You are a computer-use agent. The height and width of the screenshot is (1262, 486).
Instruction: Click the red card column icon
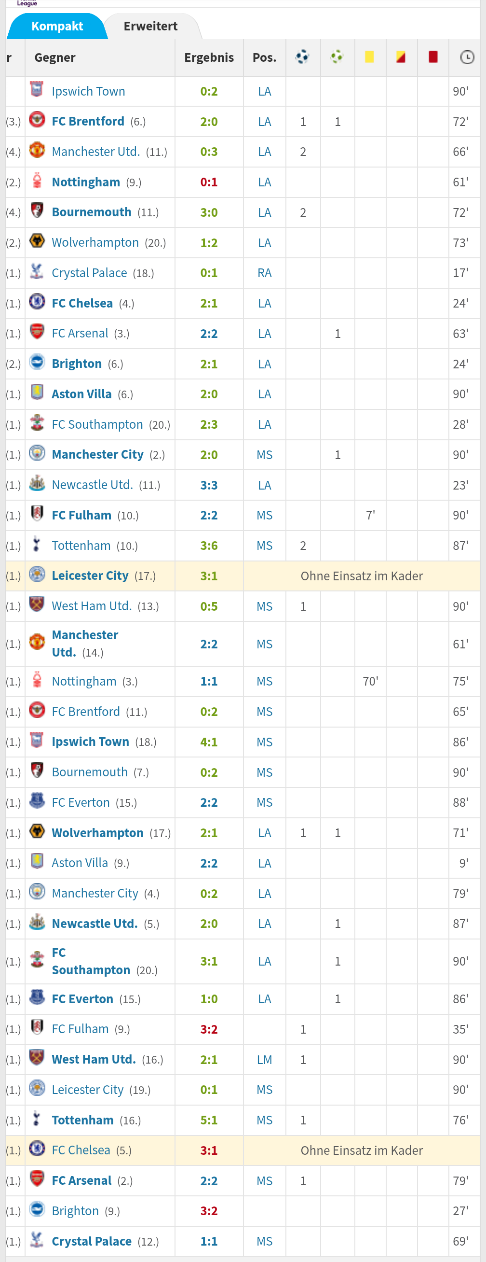433,57
